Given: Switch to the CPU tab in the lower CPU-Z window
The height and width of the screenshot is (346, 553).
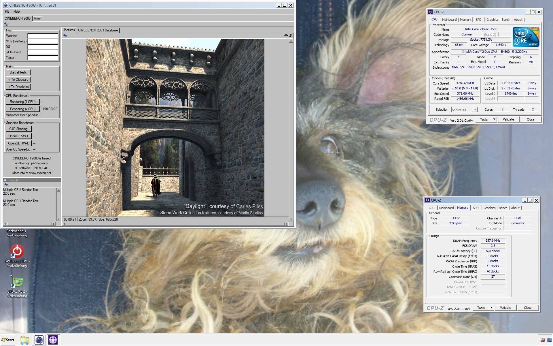Looking at the screenshot, I should (x=431, y=208).
